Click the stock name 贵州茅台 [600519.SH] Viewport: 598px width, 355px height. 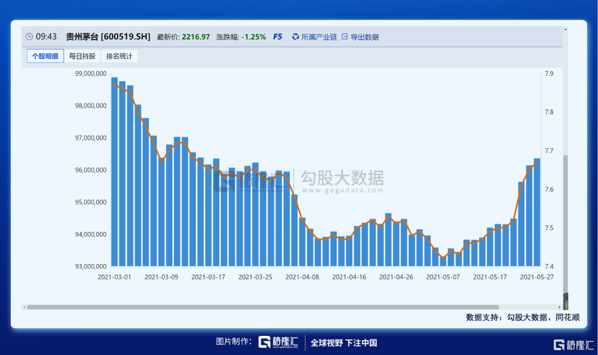(x=108, y=36)
